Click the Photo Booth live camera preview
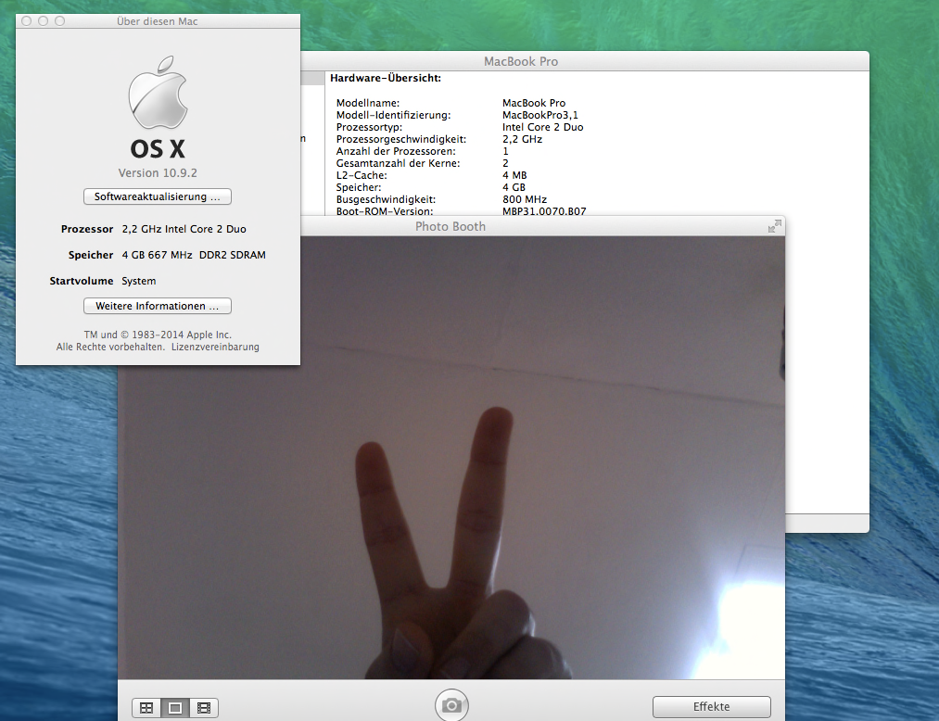Screen dimensions: 939x721 tap(451, 458)
